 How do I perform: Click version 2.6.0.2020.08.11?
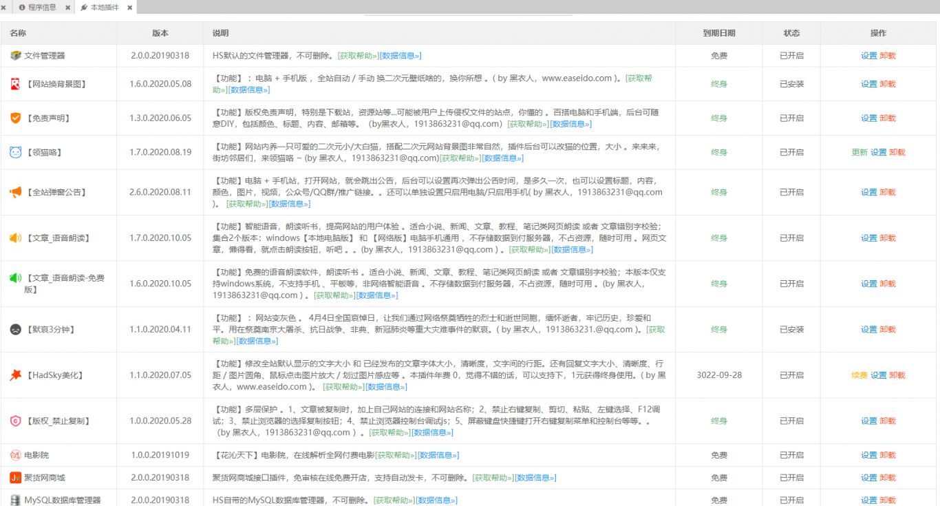160,192
